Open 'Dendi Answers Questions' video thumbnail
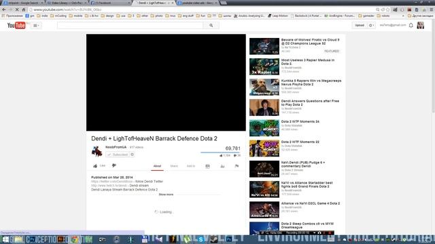435x244 pixels. (x=264, y=108)
